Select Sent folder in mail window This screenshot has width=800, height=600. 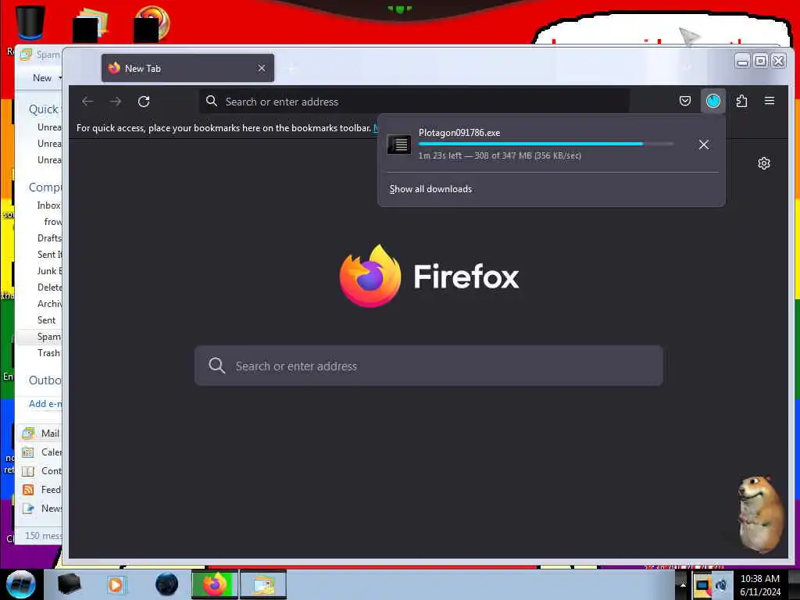[x=46, y=320]
